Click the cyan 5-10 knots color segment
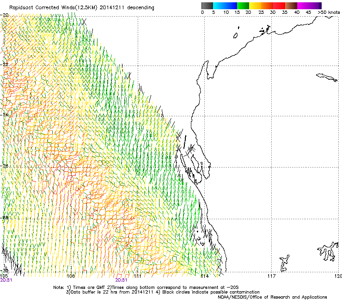342x300 pixels. tap(219, 6)
